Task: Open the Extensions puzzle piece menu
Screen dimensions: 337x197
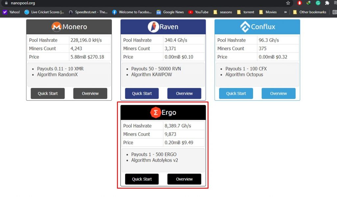Action: [x=327, y=3]
